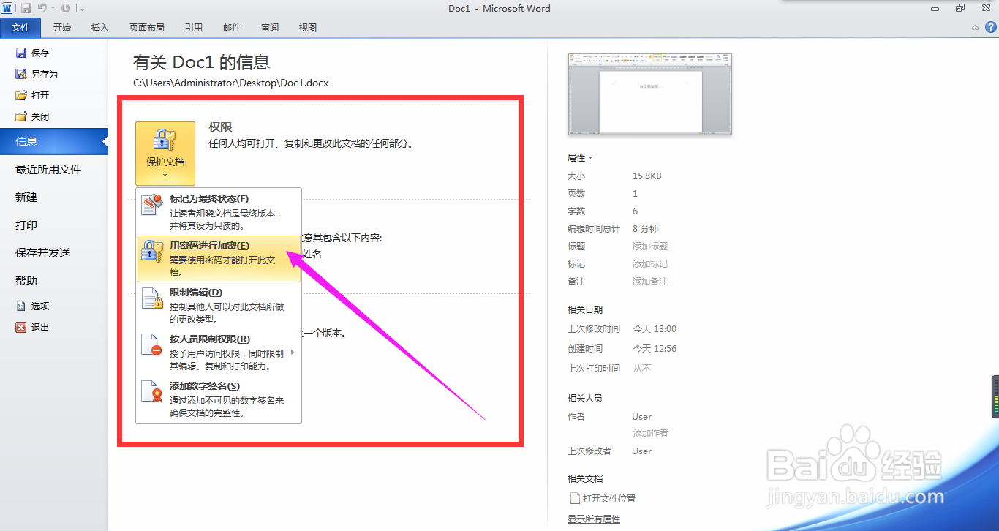Switch to the 引用 ribbon tab

click(194, 28)
